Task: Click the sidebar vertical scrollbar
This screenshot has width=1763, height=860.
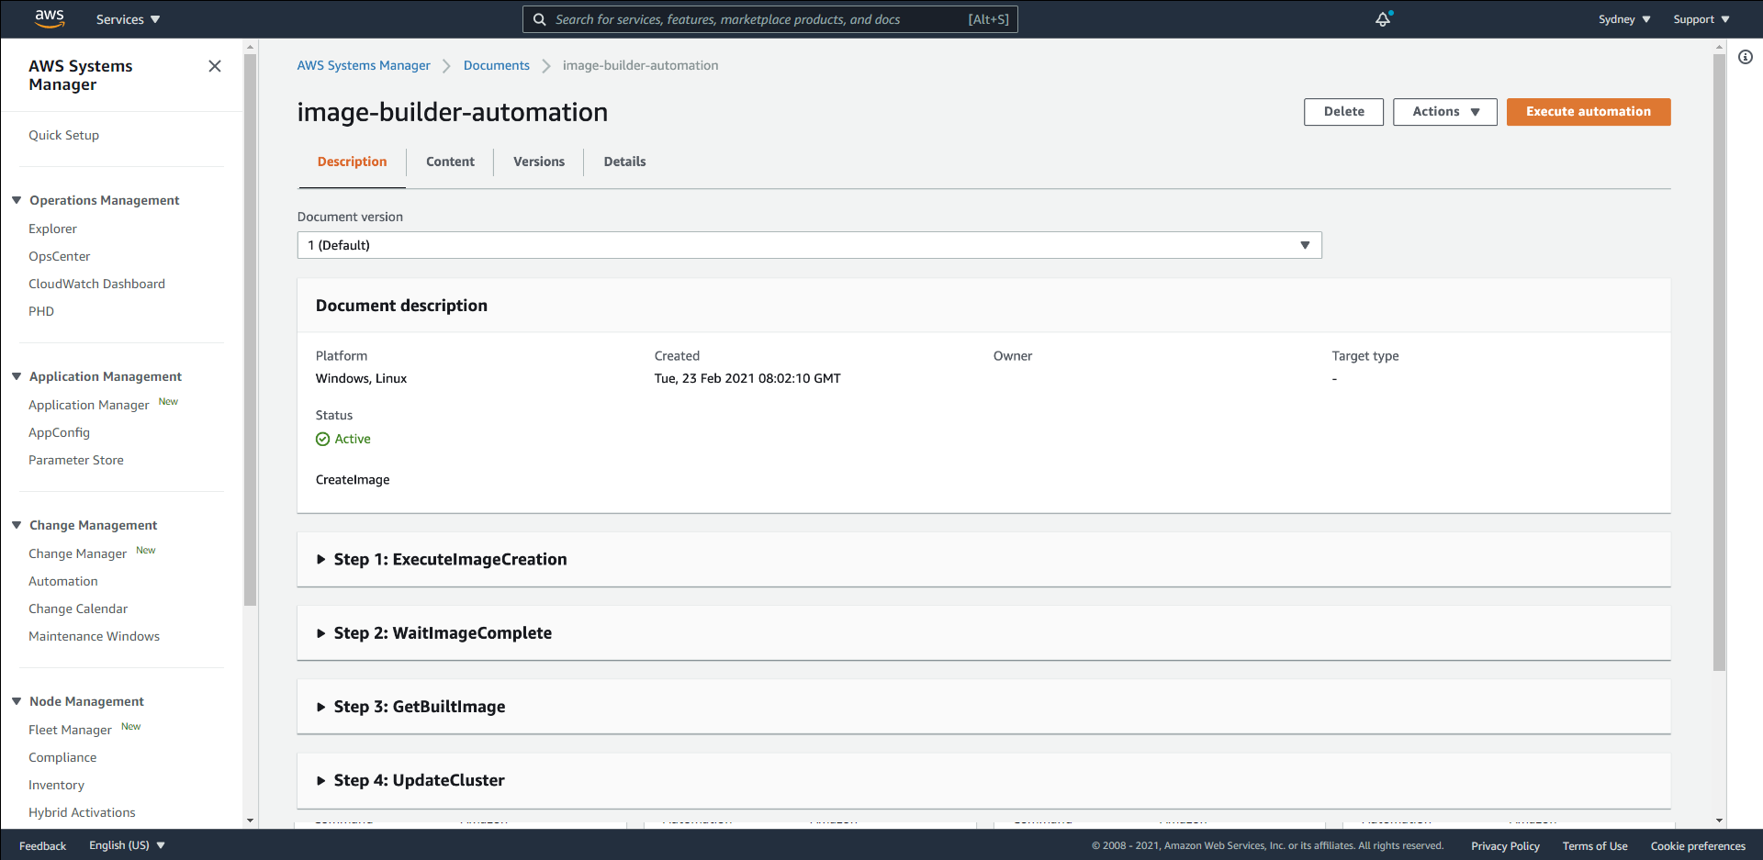Action: tap(250, 330)
